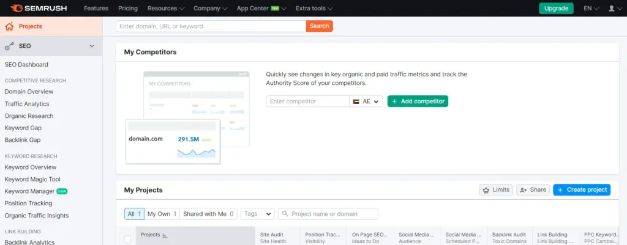Expand the App Center menu
The width and height of the screenshot is (627, 245).
(x=261, y=9)
